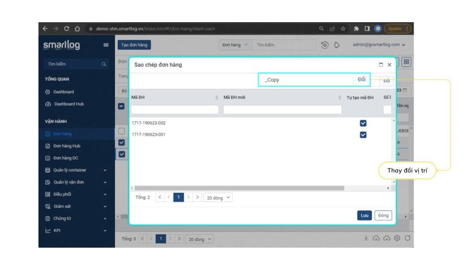Image resolution: width=475 pixels, height=270 pixels.
Task: Maximize the Sao chép đơn hàng dialog
Action: pyautogui.click(x=381, y=65)
